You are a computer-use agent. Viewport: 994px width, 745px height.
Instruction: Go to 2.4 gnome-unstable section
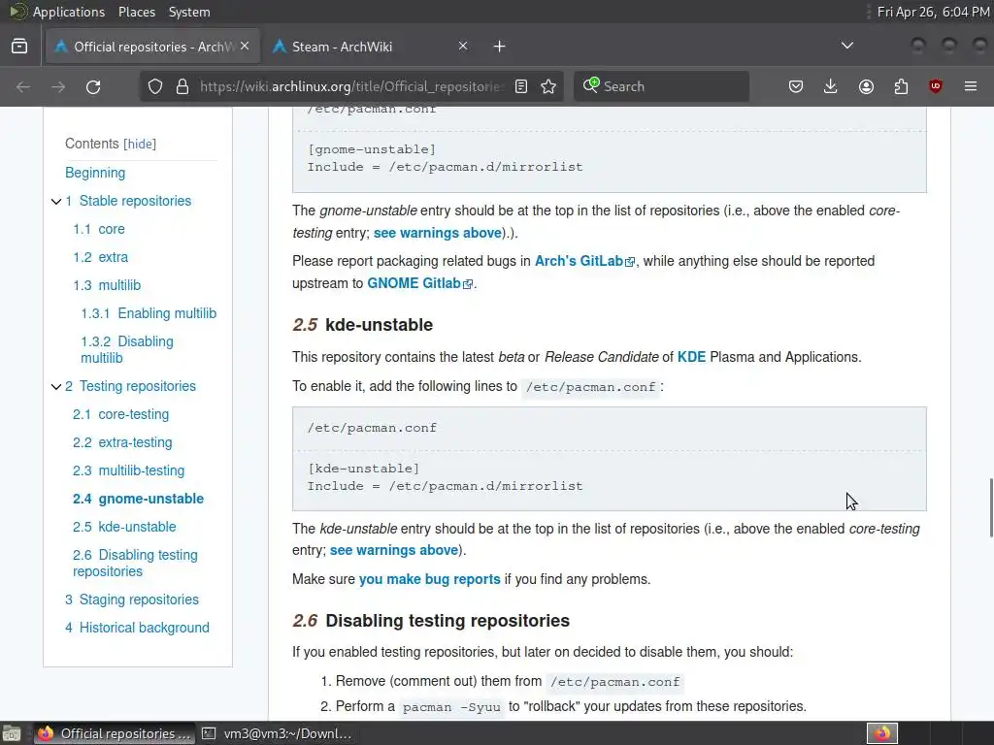tap(138, 499)
